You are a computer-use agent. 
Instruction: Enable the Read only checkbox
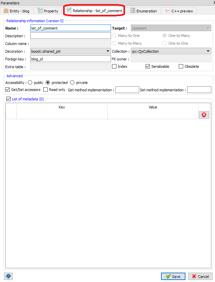tap(46, 90)
